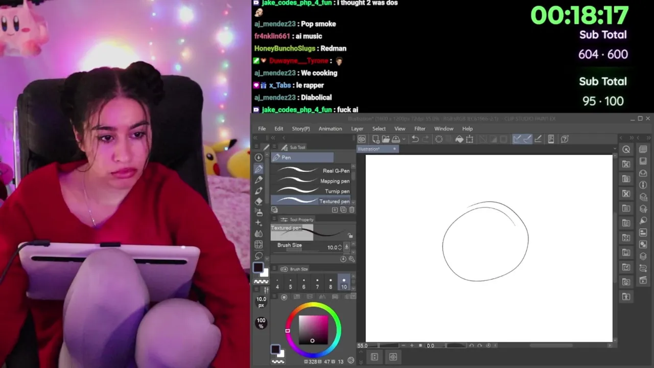Click the New file icon in command bar
Viewport: 654px width, 368px height.
click(x=376, y=139)
